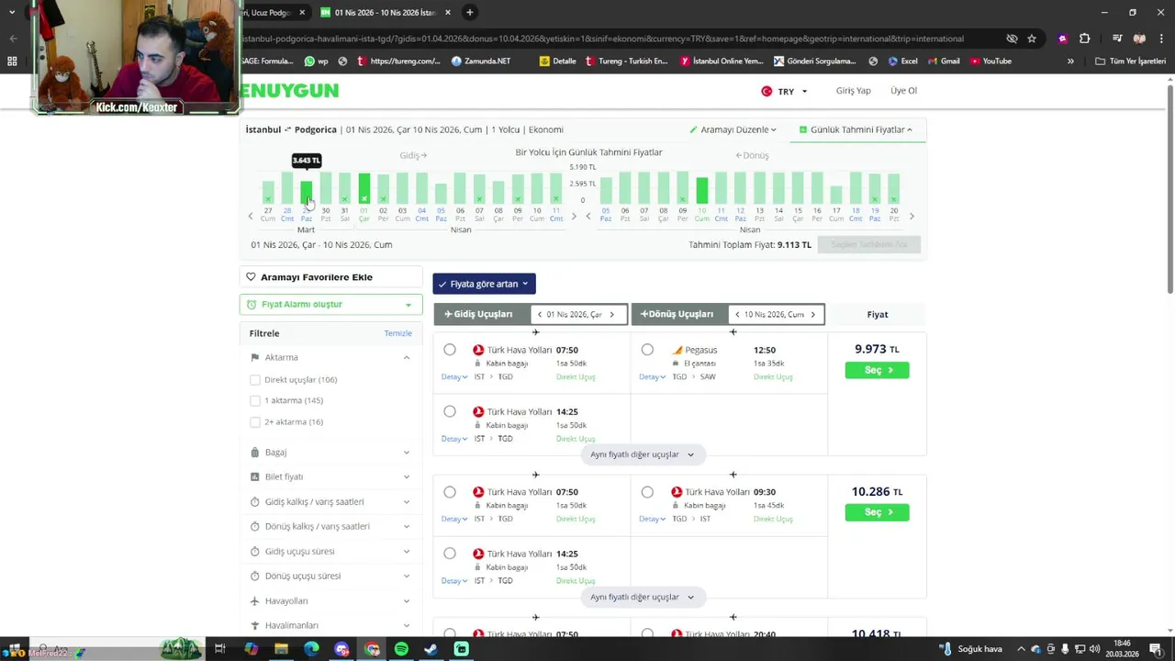The height and width of the screenshot is (661, 1175).
Task: Open Microsoft Edge from the taskbar
Action: pyautogui.click(x=311, y=649)
